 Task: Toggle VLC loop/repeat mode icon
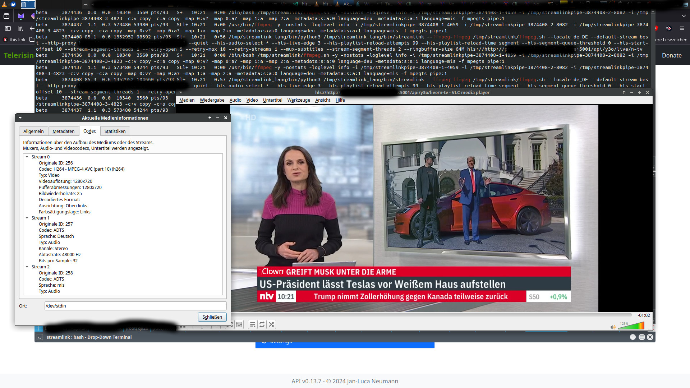click(262, 324)
